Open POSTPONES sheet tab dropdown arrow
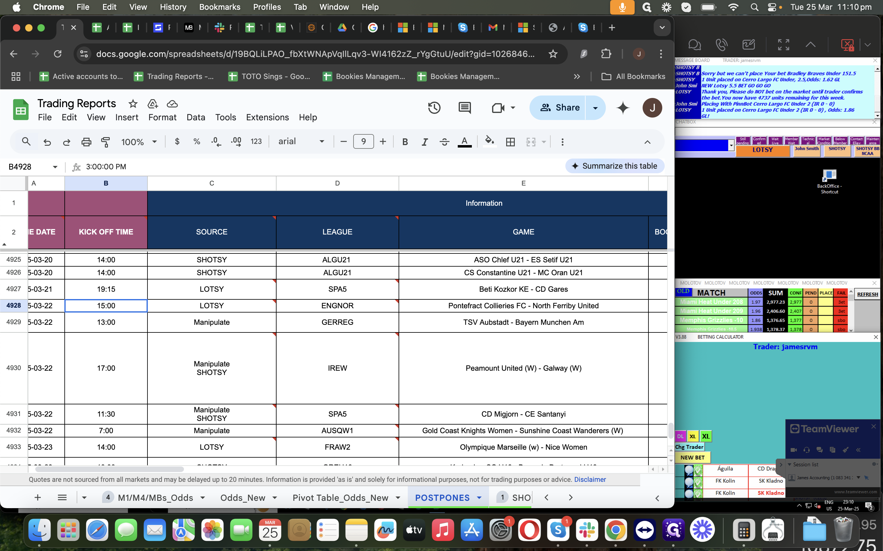Viewport: 883px width, 551px height. 479,498
